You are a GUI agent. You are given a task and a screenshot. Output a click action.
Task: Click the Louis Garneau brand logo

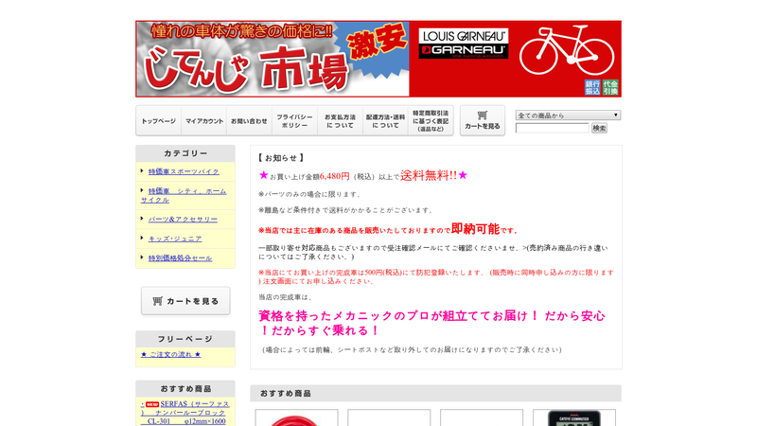[x=464, y=44]
